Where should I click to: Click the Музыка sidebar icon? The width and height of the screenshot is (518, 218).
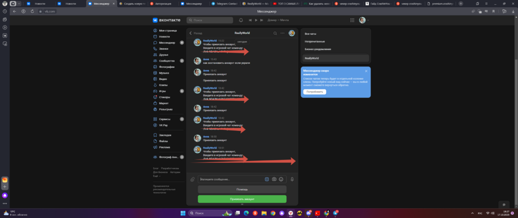155,73
